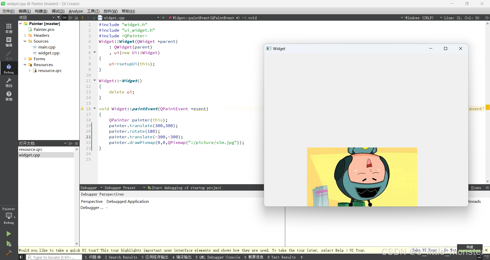Split the Projects side panel
The image size is (490, 260).
coord(71,18)
